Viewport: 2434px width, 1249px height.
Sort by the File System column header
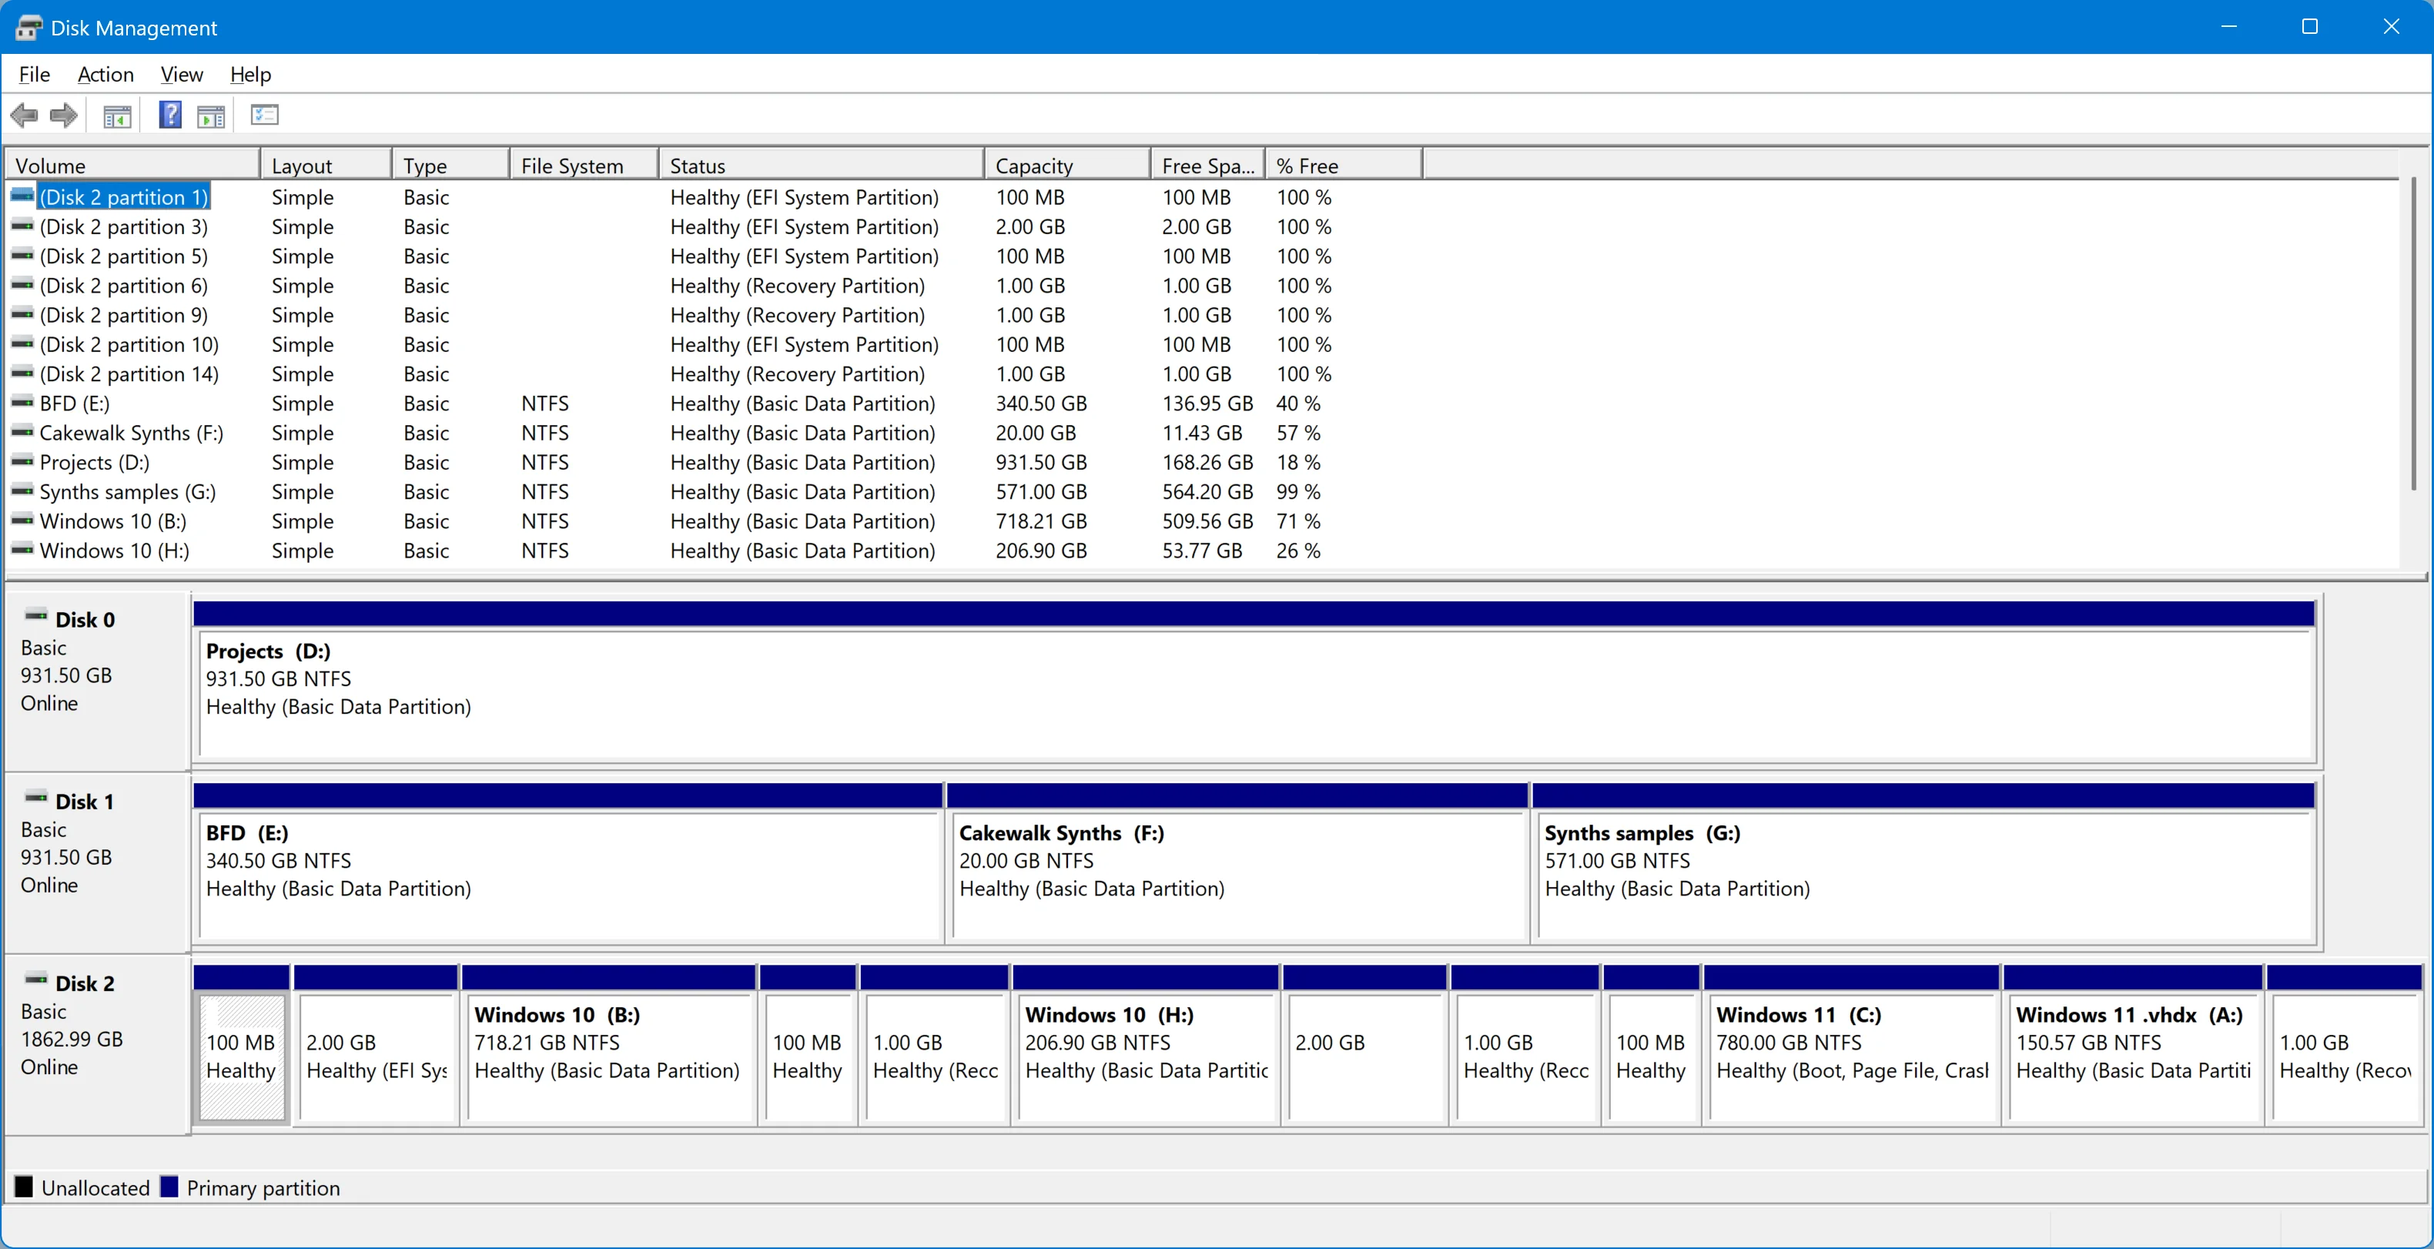584,166
